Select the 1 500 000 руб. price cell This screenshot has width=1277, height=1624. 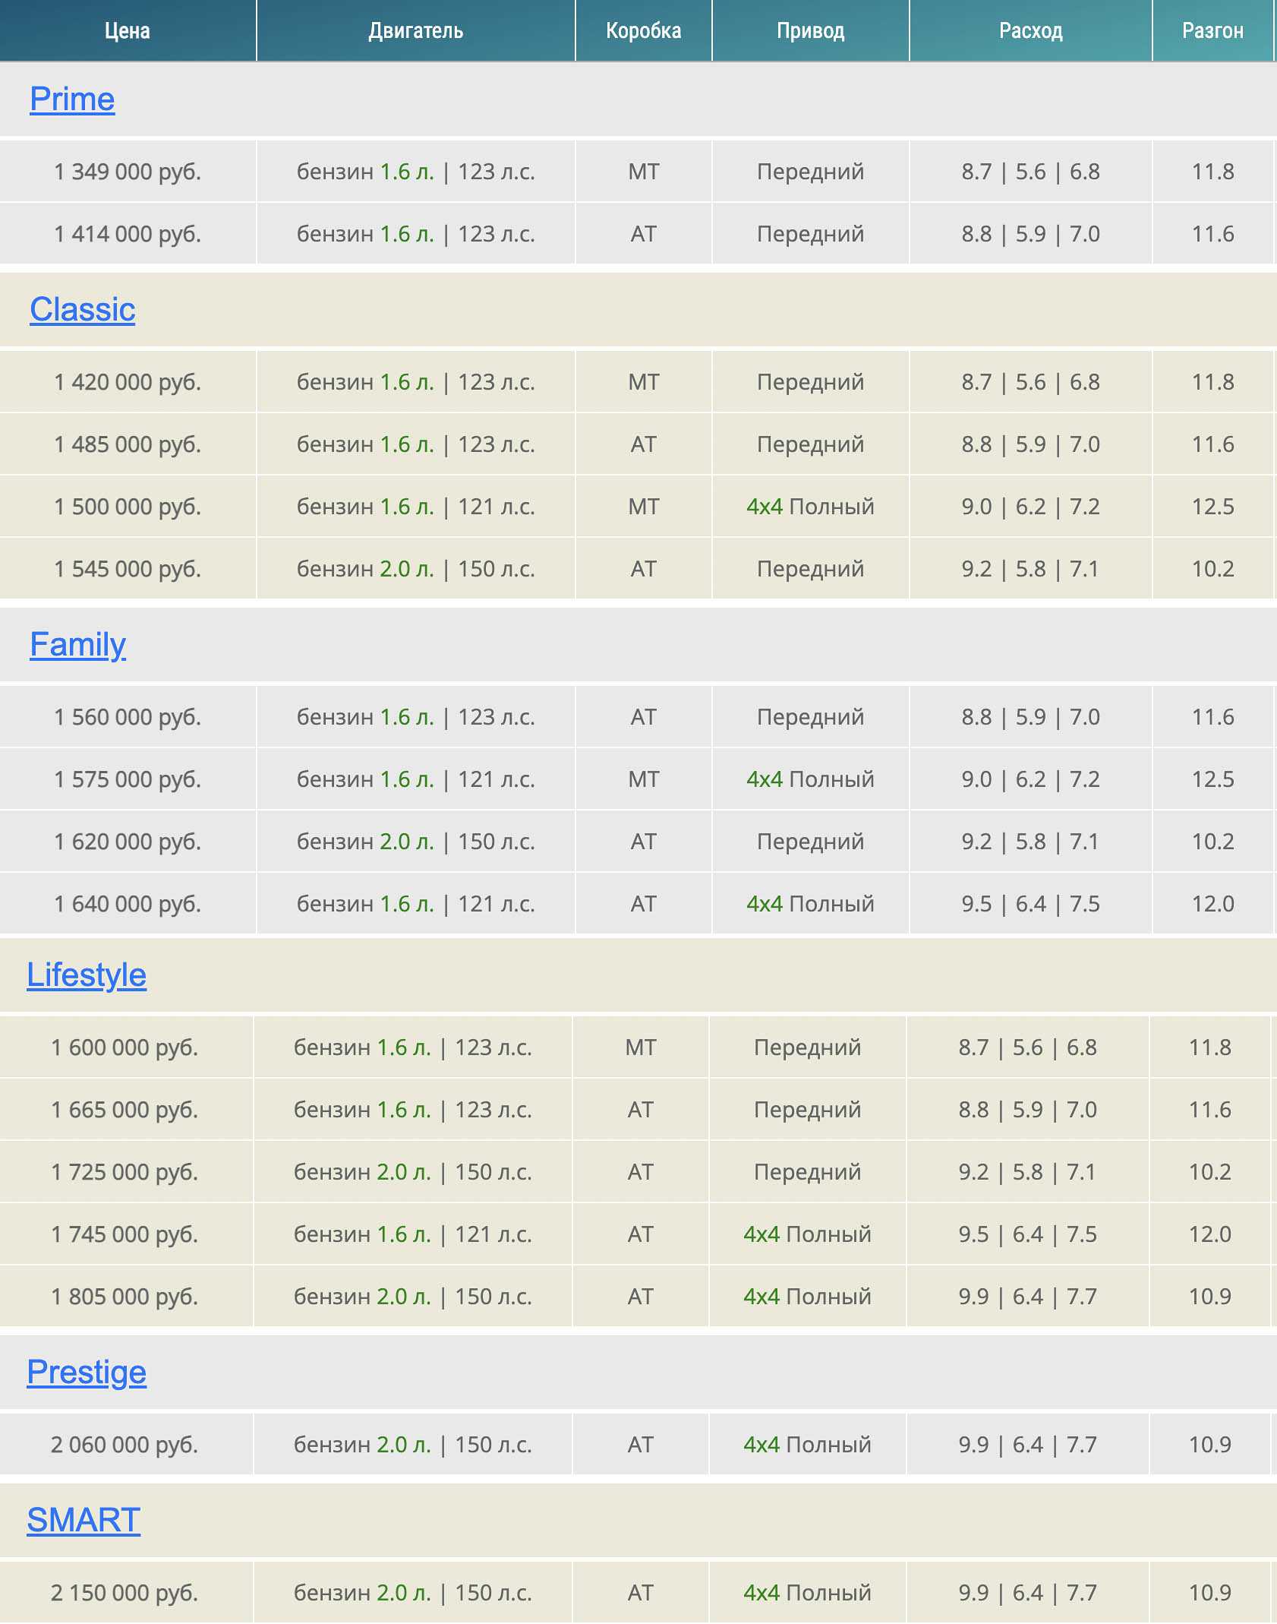[128, 507]
